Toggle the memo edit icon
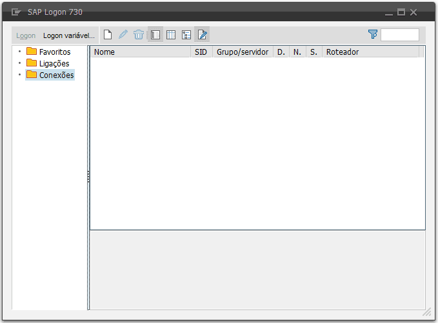 click(x=202, y=35)
